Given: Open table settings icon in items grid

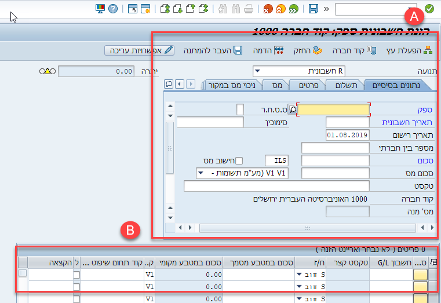Looking at the screenshot, I should click(434, 262).
